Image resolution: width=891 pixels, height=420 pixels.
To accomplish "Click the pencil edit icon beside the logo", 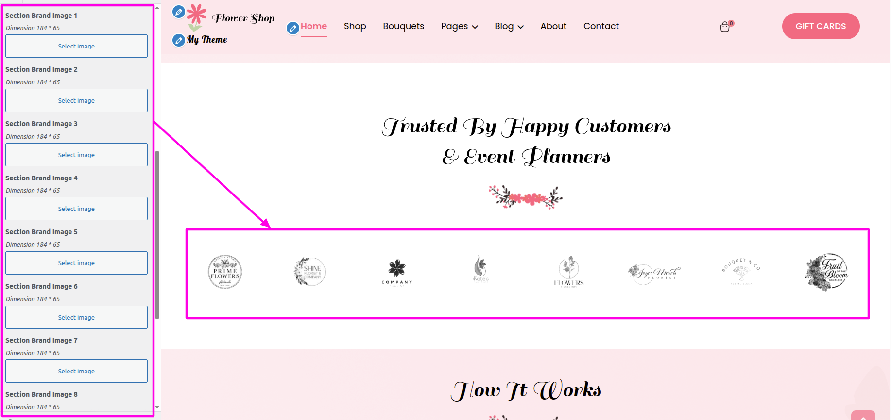I will pos(178,12).
